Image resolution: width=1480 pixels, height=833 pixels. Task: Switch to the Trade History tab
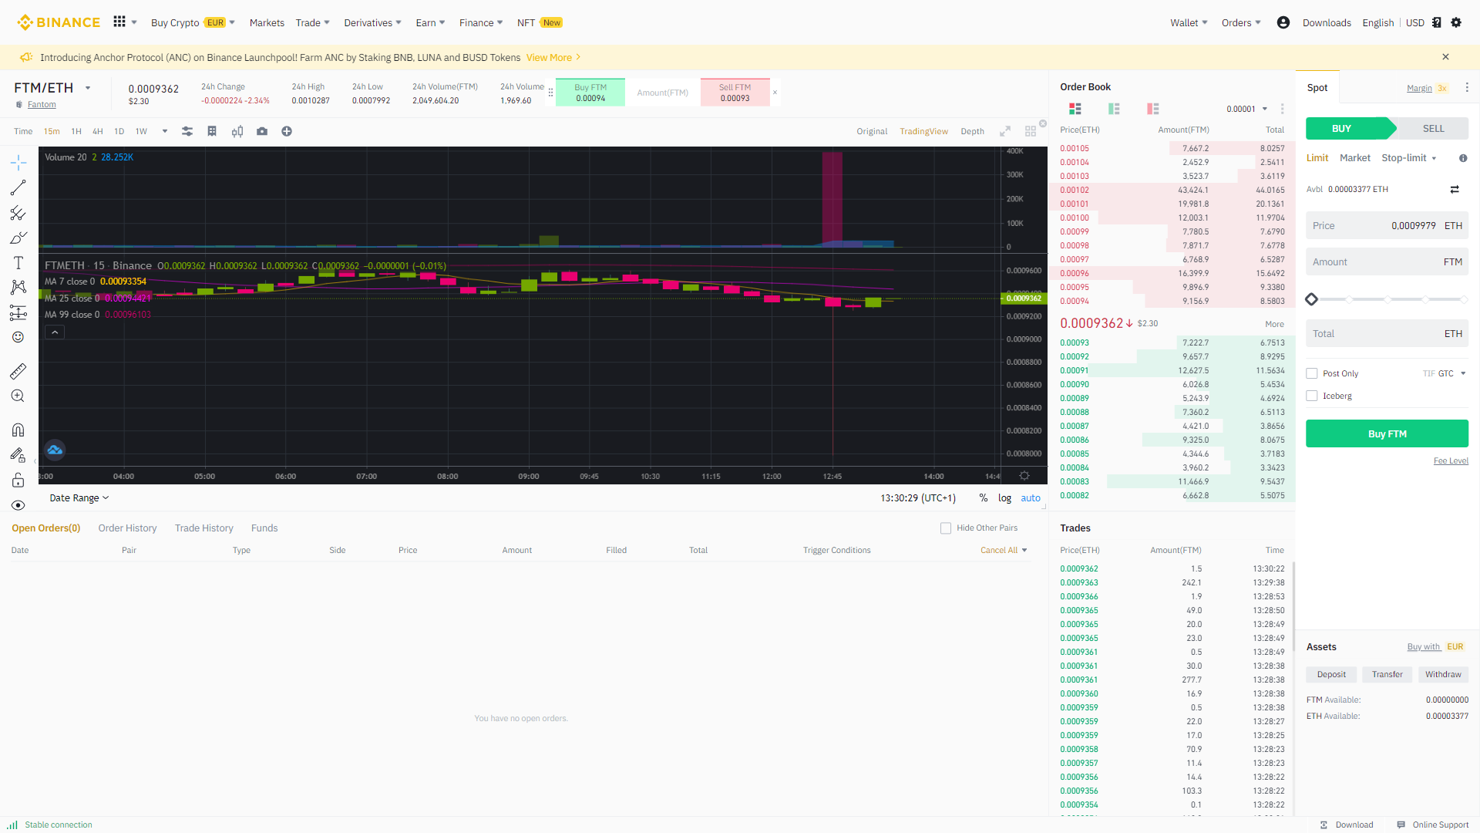pyautogui.click(x=203, y=528)
